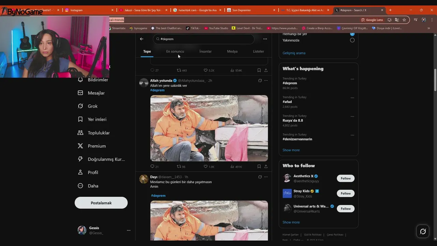Open more options for the #afad trend
Screen dimensions: 437x246
coord(352,98)
